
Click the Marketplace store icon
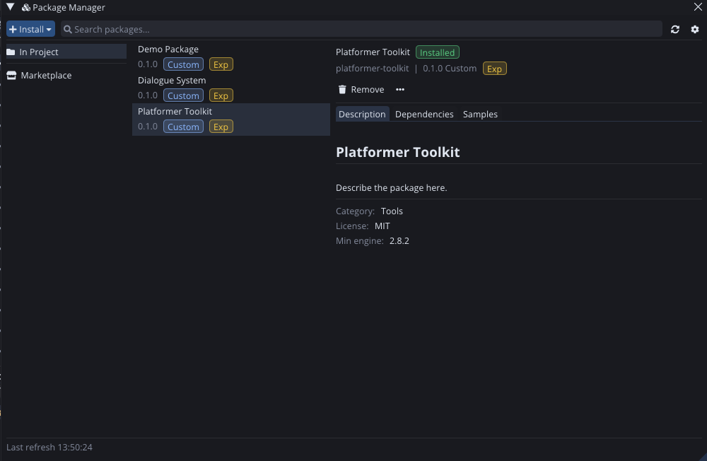11,76
